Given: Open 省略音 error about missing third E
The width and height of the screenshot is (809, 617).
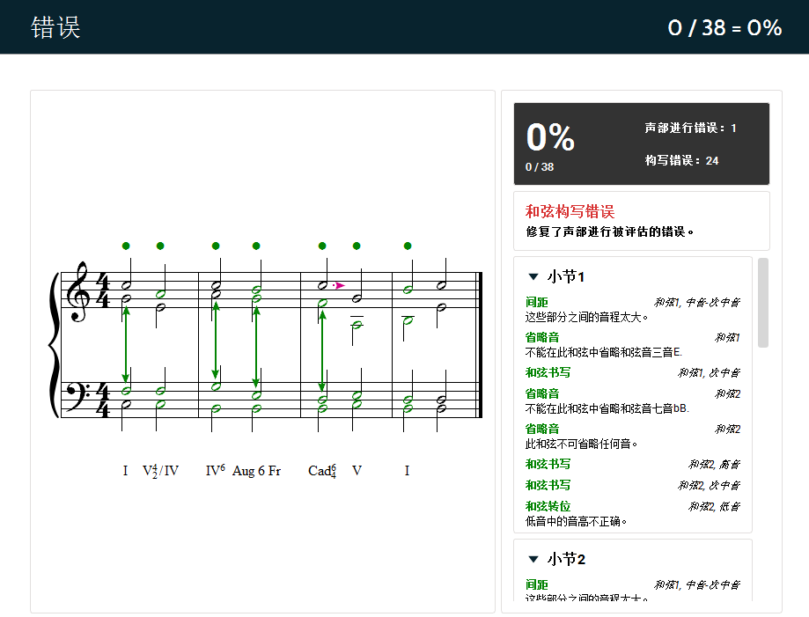Looking at the screenshot, I should [x=542, y=337].
